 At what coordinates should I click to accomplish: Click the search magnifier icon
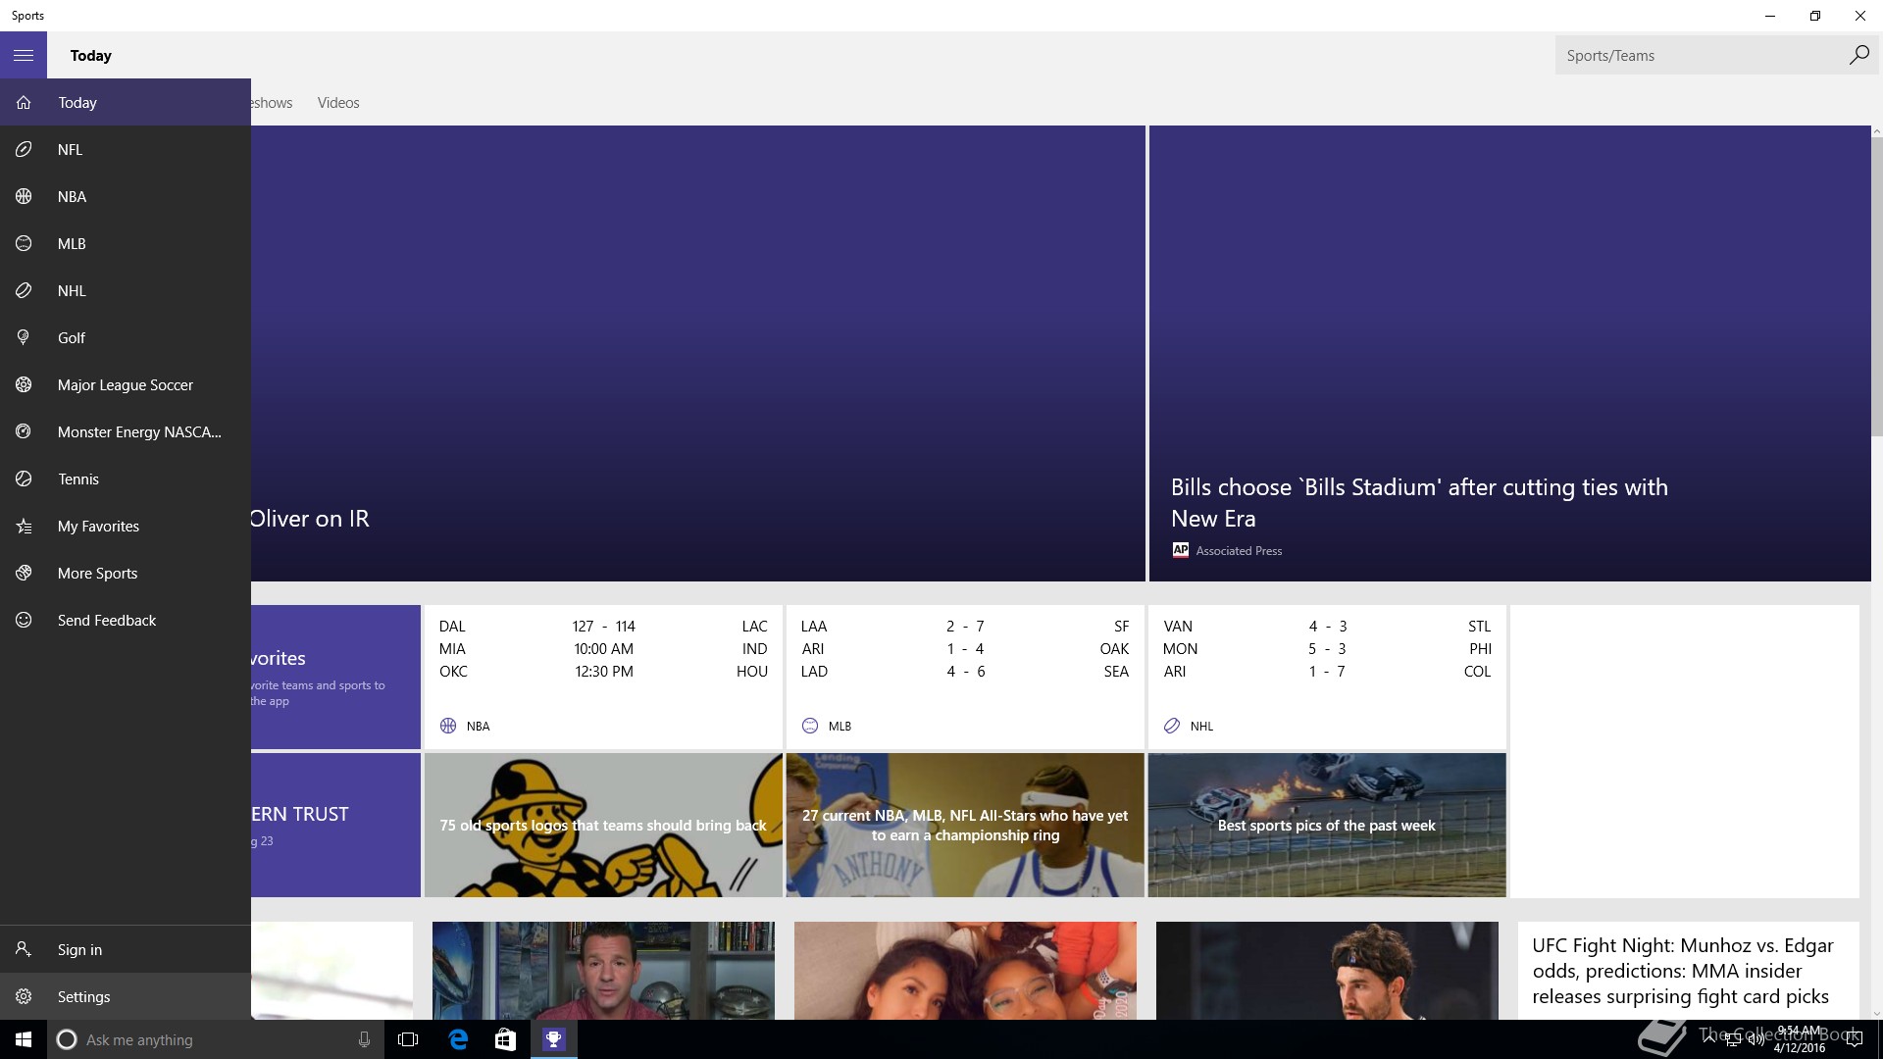(1858, 55)
